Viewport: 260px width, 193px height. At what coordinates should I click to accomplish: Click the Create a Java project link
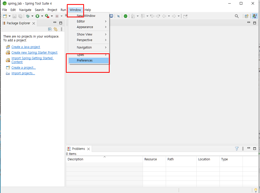(26, 47)
